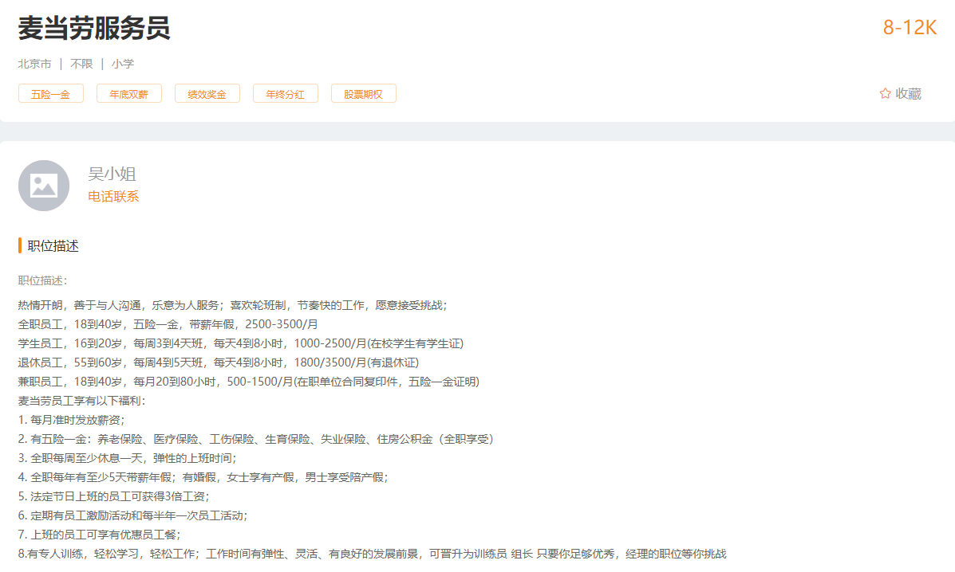Click the line 麦当劳员工享有以下福利
The height and width of the screenshot is (572, 955).
(x=81, y=402)
